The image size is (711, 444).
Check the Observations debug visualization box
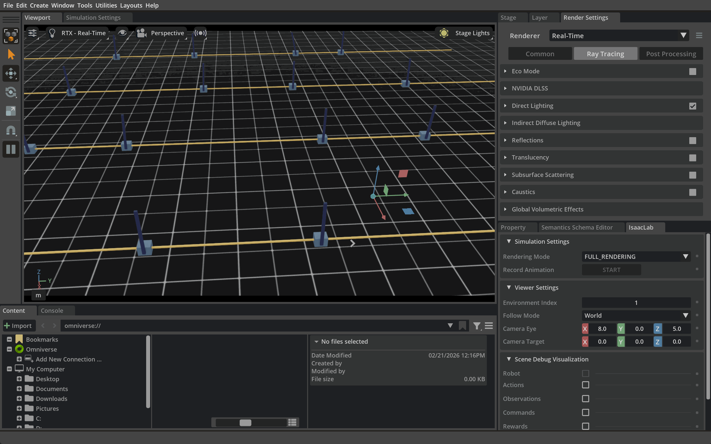pos(586,399)
